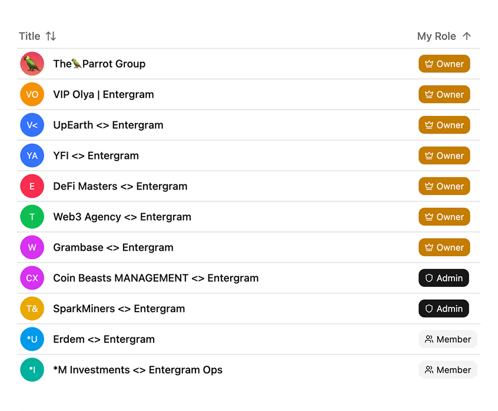Click the blue YA avatar icon
The width and height of the screenshot is (498, 411).
point(32,155)
